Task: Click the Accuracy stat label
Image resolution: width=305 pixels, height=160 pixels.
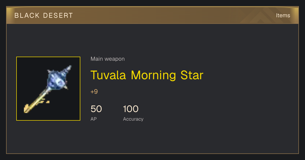Action: pos(133,119)
